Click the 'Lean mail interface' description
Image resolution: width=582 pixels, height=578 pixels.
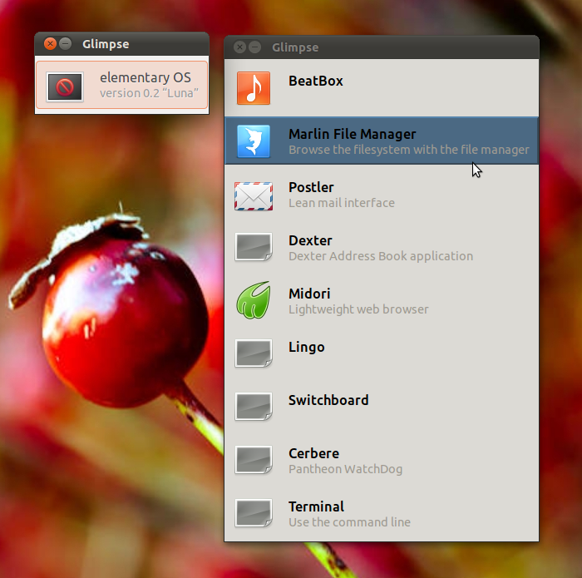click(x=342, y=203)
